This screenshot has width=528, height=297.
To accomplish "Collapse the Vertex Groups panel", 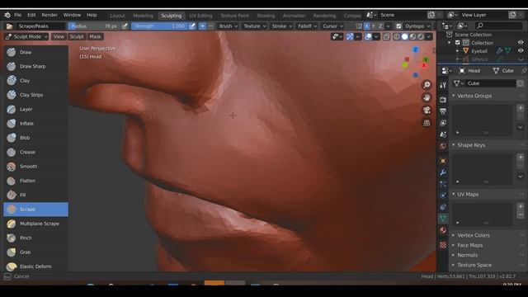I will 453,96.
